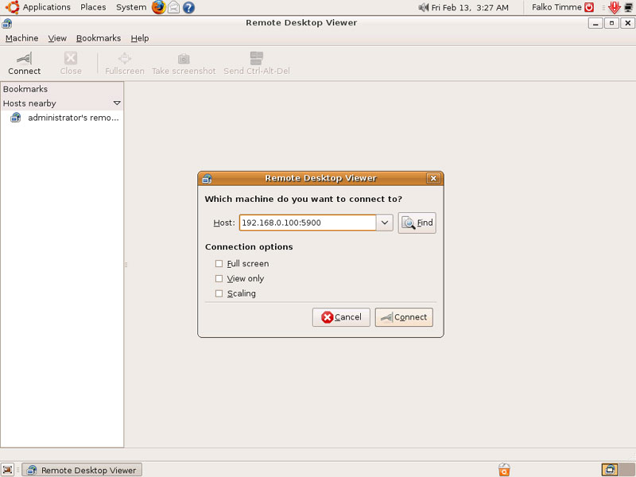The image size is (636, 477).
Task: Click the Falko Timme user name
Action: [x=556, y=7]
